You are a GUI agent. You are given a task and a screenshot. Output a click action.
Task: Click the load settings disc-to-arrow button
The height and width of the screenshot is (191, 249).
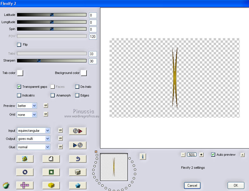click(x=78, y=131)
